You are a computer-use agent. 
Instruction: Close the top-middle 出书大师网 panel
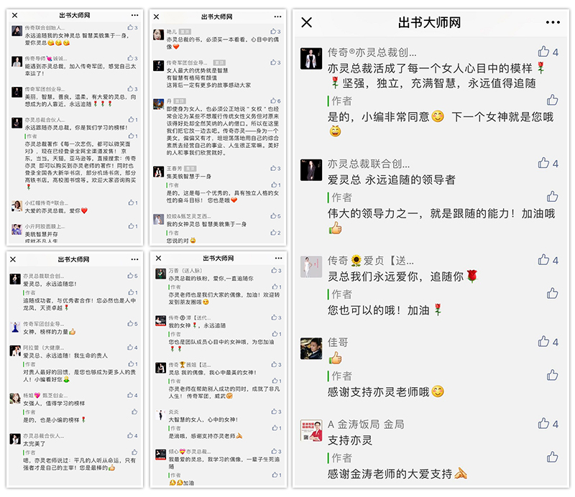tap(156, 17)
